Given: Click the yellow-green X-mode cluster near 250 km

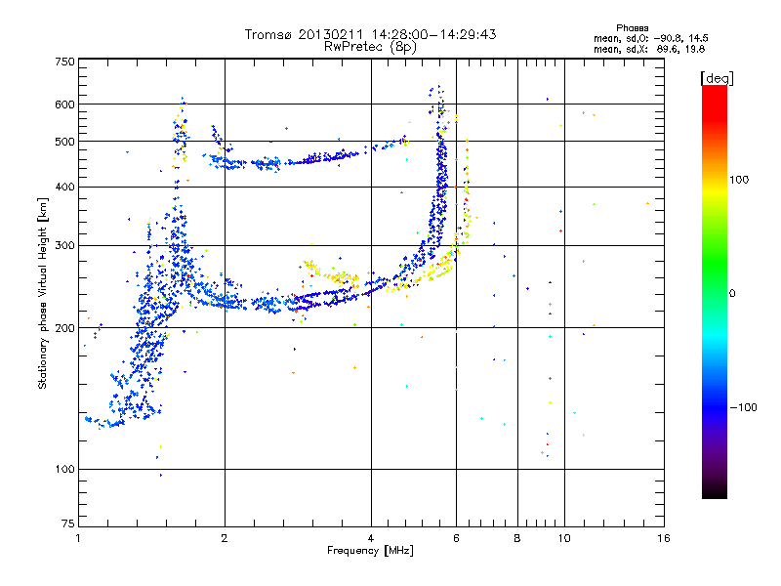Looking at the screenshot, I should (x=331, y=272).
